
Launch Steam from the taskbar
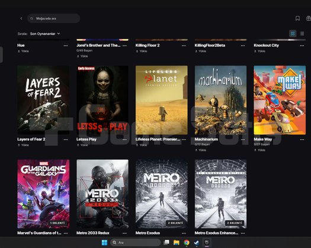pos(196,243)
